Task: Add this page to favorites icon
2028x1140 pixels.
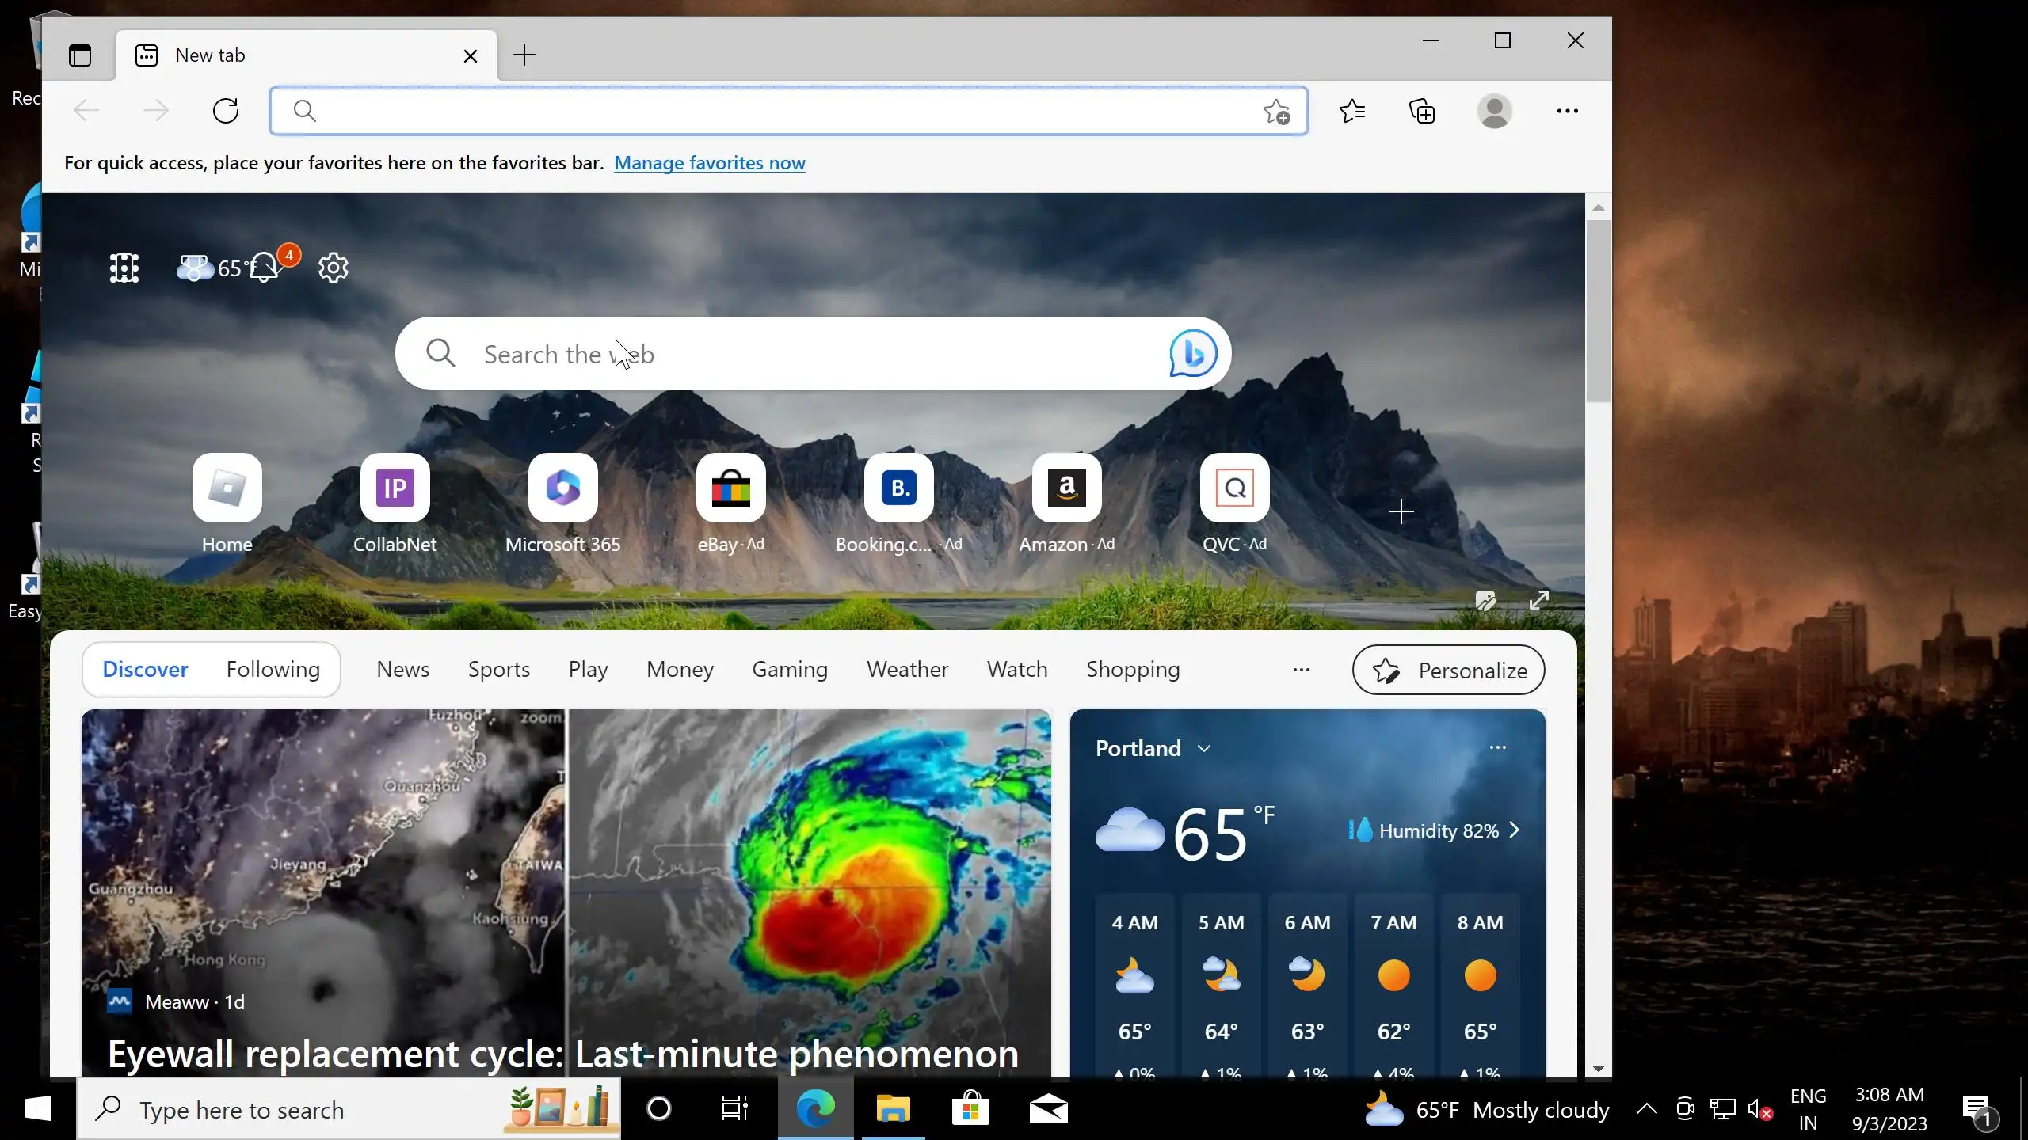Action: click(x=1276, y=112)
